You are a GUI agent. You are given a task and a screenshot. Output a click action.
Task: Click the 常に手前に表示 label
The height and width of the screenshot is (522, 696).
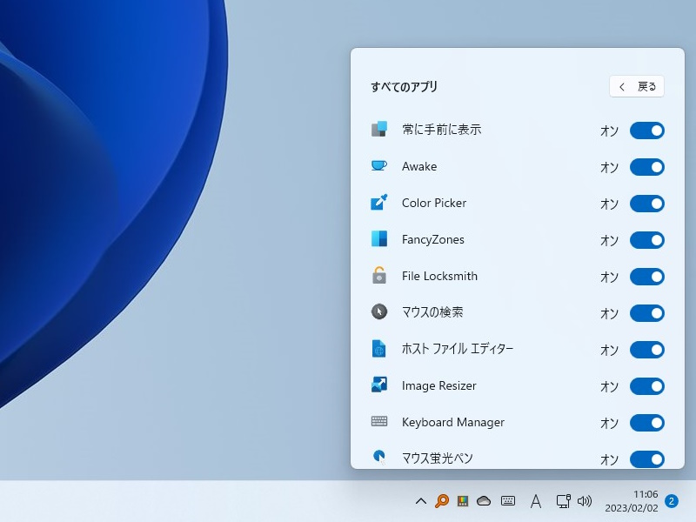pyautogui.click(x=442, y=130)
